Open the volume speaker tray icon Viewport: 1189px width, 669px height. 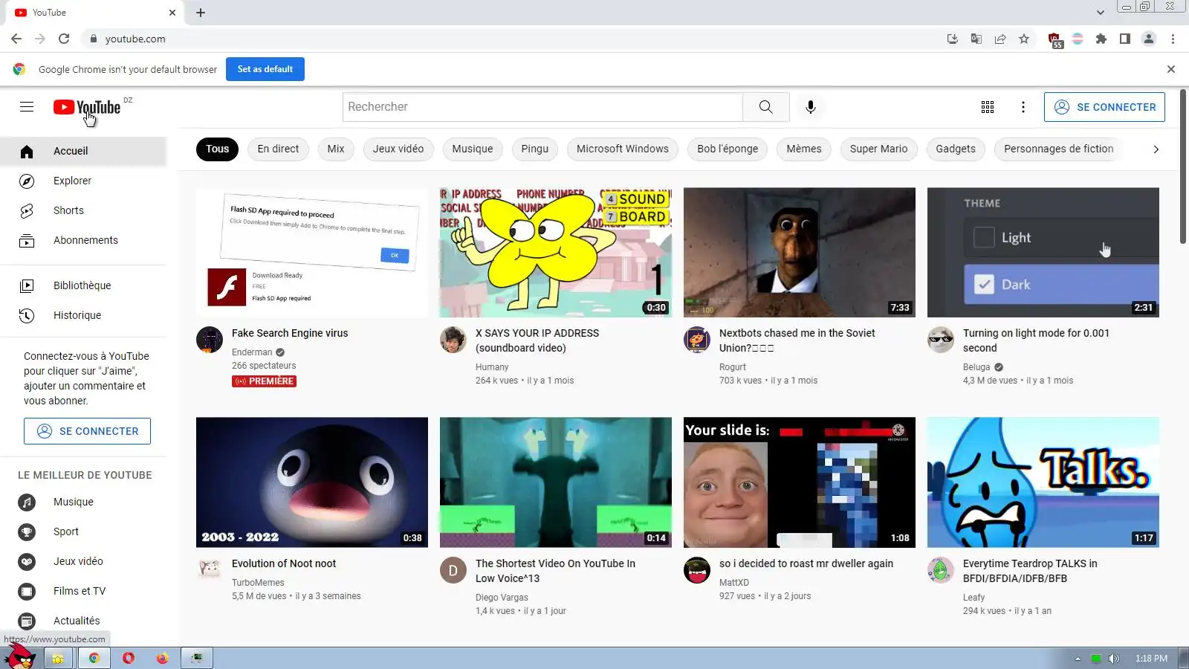coord(1114,659)
